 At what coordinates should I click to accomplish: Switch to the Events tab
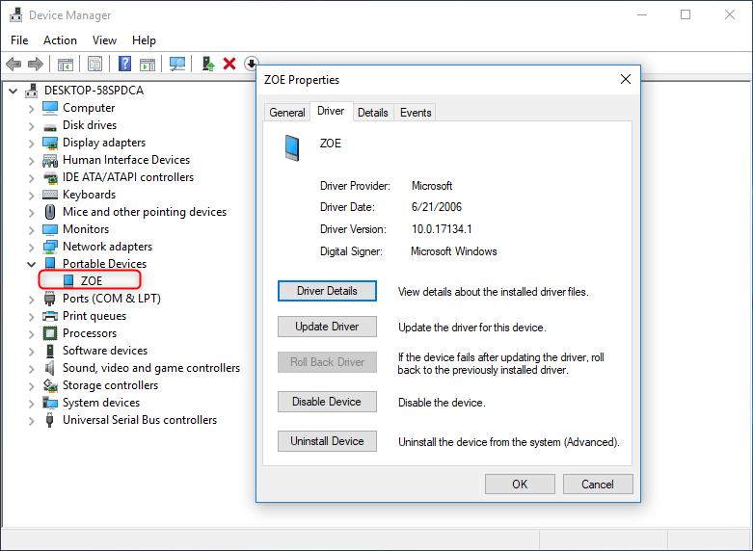pos(416,113)
